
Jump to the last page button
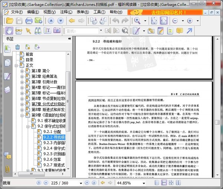[94, 183]
